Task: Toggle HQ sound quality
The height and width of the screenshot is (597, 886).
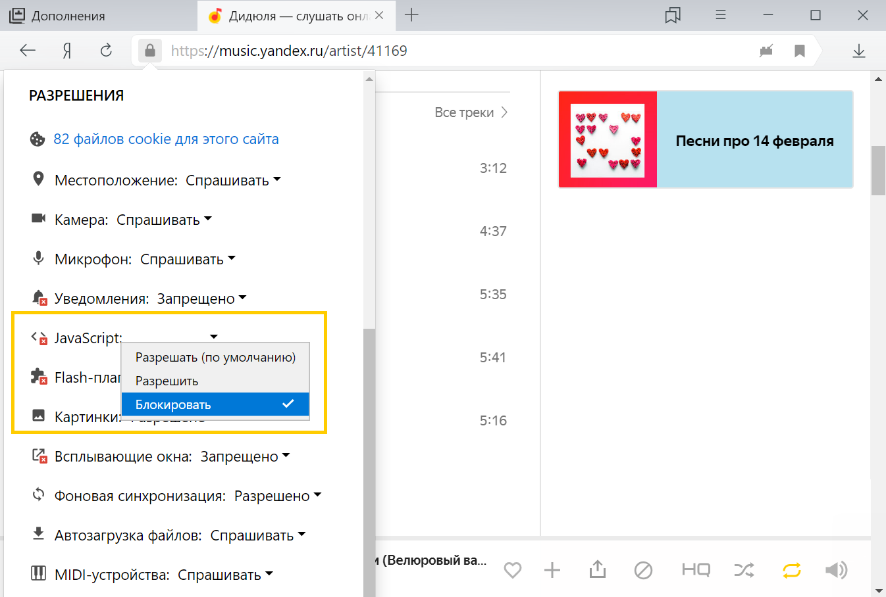Action: [x=696, y=570]
